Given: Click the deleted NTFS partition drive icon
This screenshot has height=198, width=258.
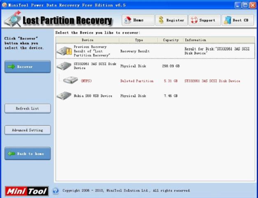Looking at the screenshot, I should coord(71,81).
